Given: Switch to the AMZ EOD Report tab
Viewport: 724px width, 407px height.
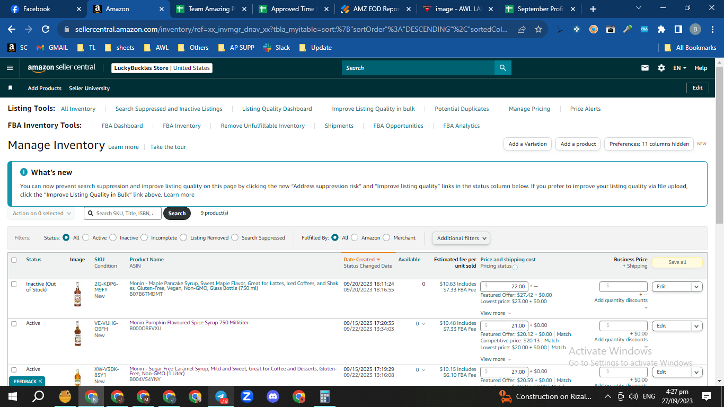Looking at the screenshot, I should click(x=375, y=9).
